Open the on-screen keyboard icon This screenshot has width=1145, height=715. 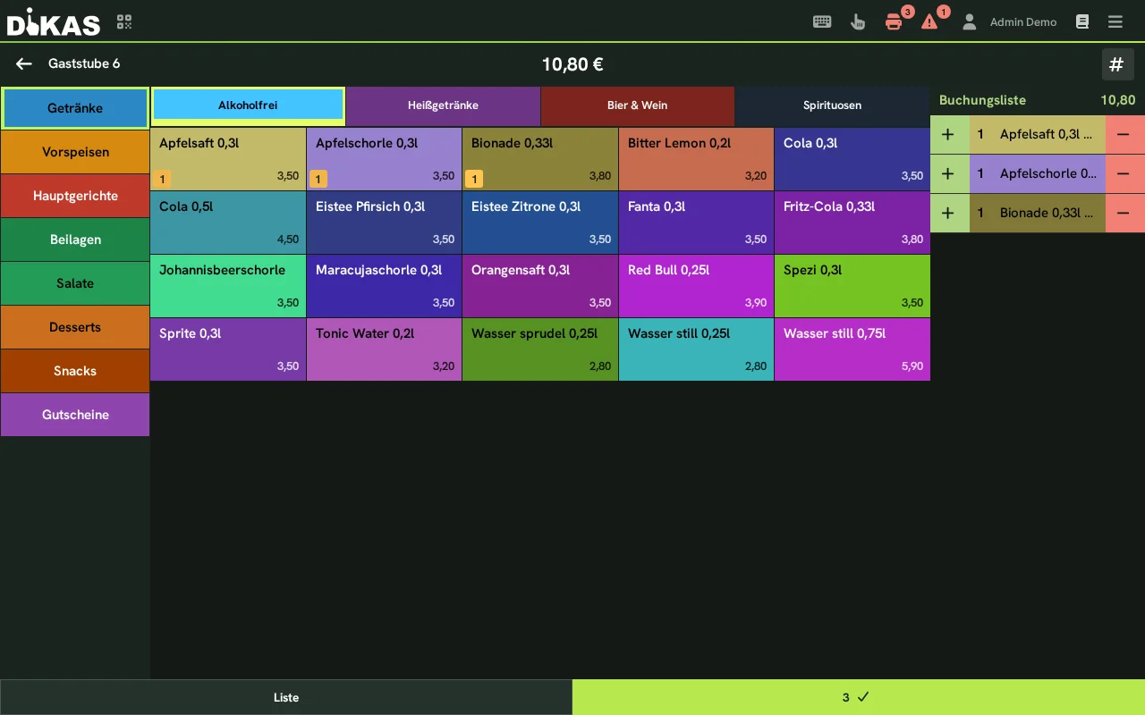[822, 21]
